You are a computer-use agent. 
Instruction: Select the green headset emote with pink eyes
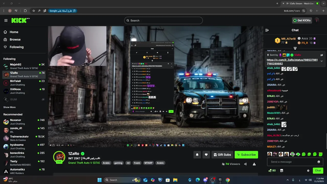click(x=292, y=154)
